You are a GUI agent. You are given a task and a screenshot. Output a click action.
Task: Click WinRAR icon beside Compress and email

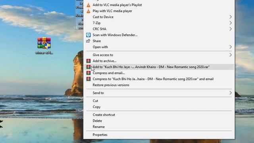(x=88, y=73)
